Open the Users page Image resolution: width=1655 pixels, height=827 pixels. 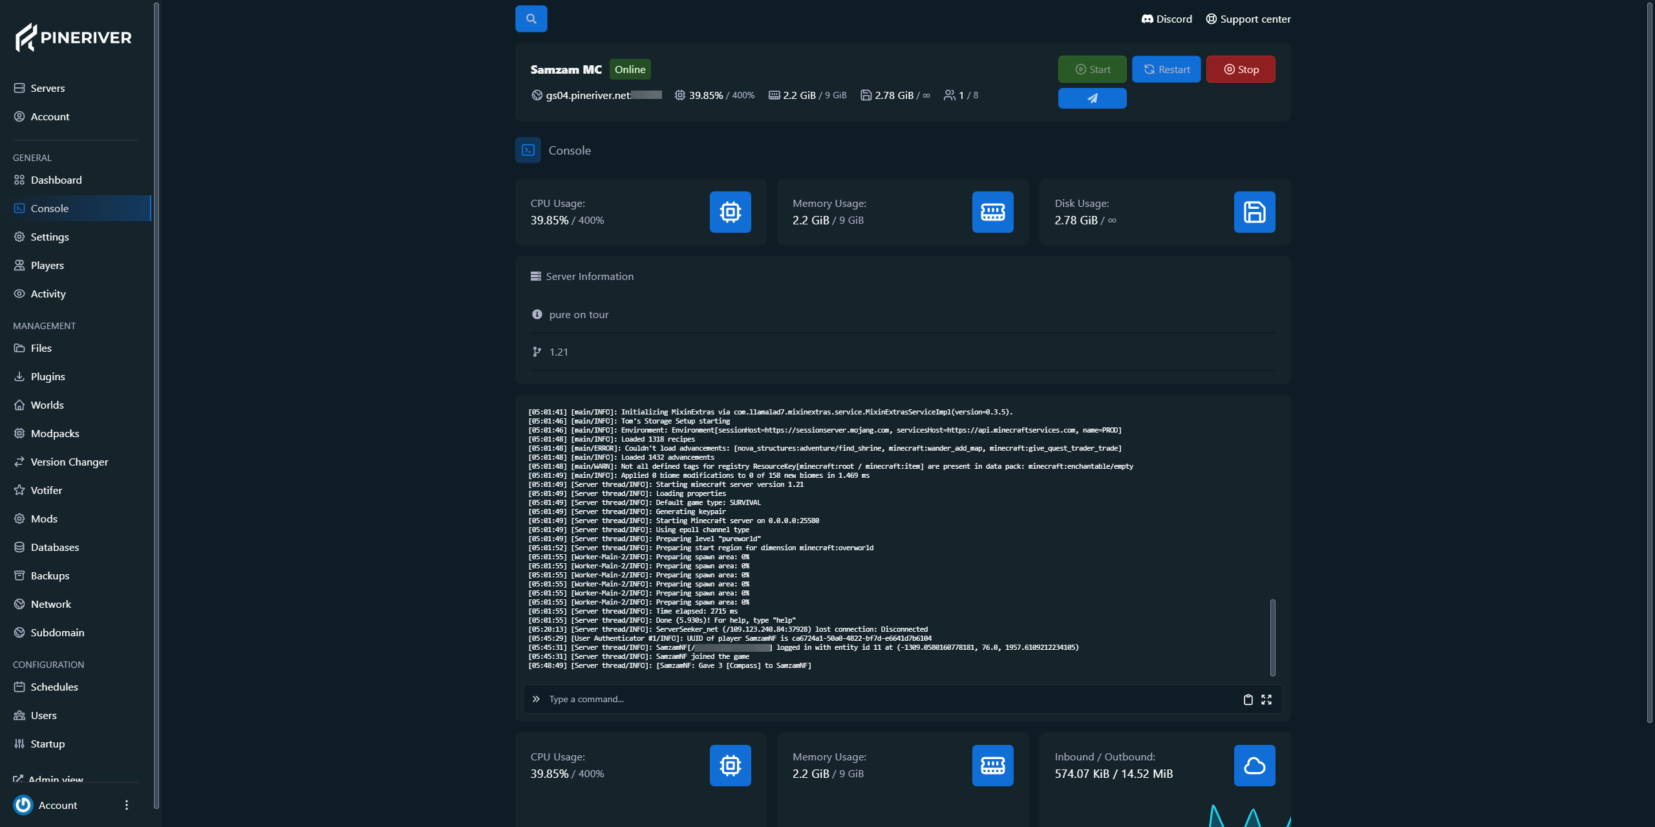point(76,715)
